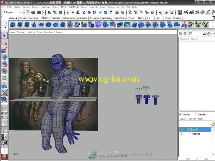This screenshot has height=161, width=215.
Task: Click layer1 color swatch box
Action: pyautogui.click(x=190, y=130)
